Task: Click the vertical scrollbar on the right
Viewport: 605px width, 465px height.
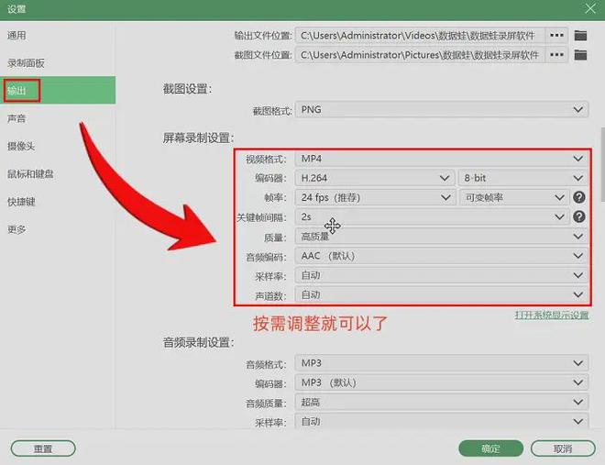Action: [x=602, y=164]
